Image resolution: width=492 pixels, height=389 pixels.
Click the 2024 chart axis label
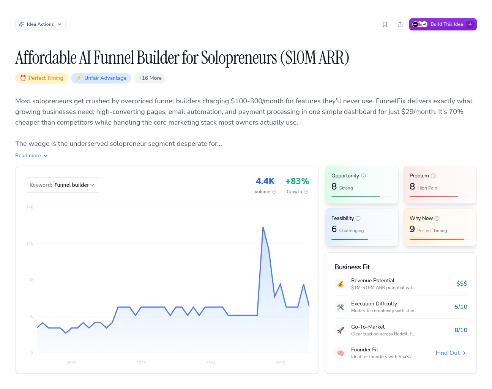[211, 363]
